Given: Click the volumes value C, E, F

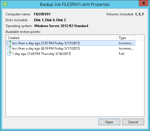Looking at the screenshot, I should 140,14.
